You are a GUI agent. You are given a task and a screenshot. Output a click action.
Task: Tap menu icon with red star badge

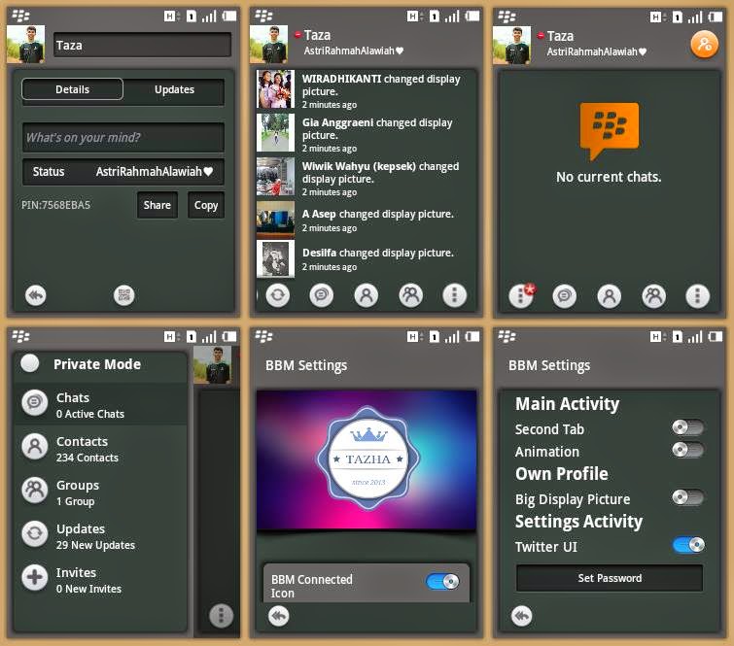click(x=521, y=295)
